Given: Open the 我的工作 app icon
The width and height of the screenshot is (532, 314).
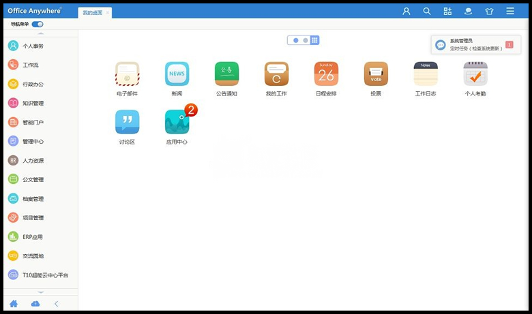Looking at the screenshot, I should click(x=276, y=74).
